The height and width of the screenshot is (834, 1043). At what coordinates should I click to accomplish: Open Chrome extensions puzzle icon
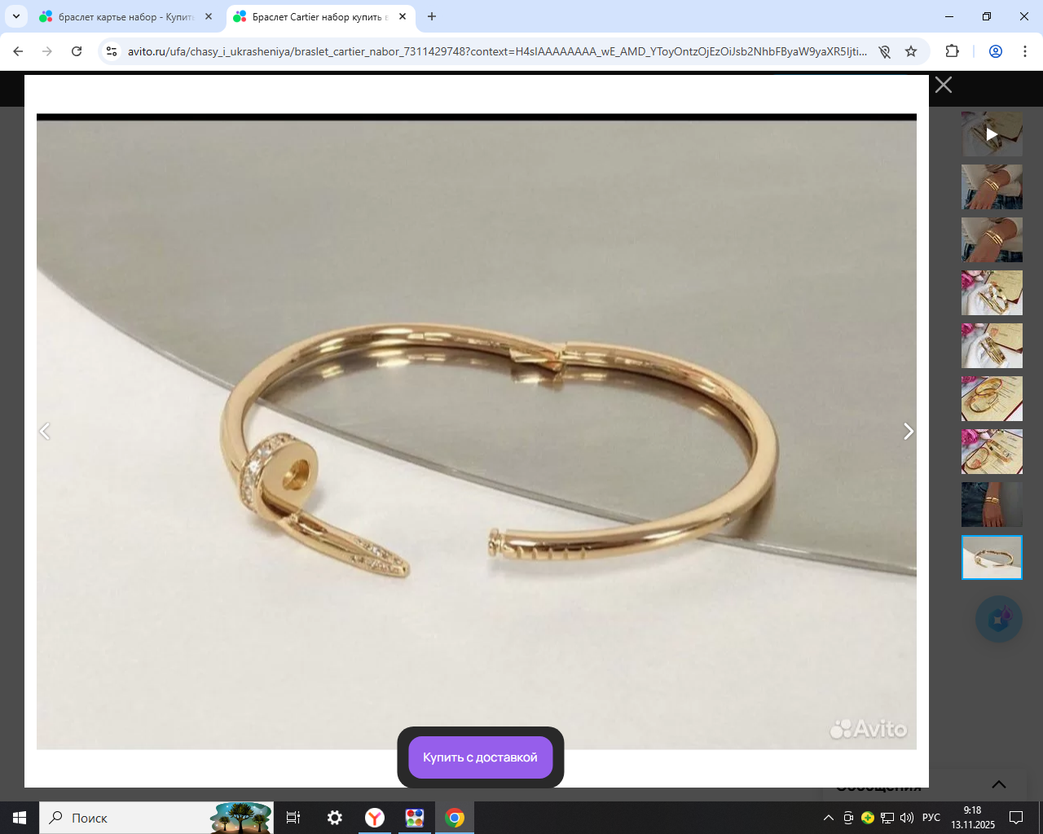pyautogui.click(x=952, y=51)
